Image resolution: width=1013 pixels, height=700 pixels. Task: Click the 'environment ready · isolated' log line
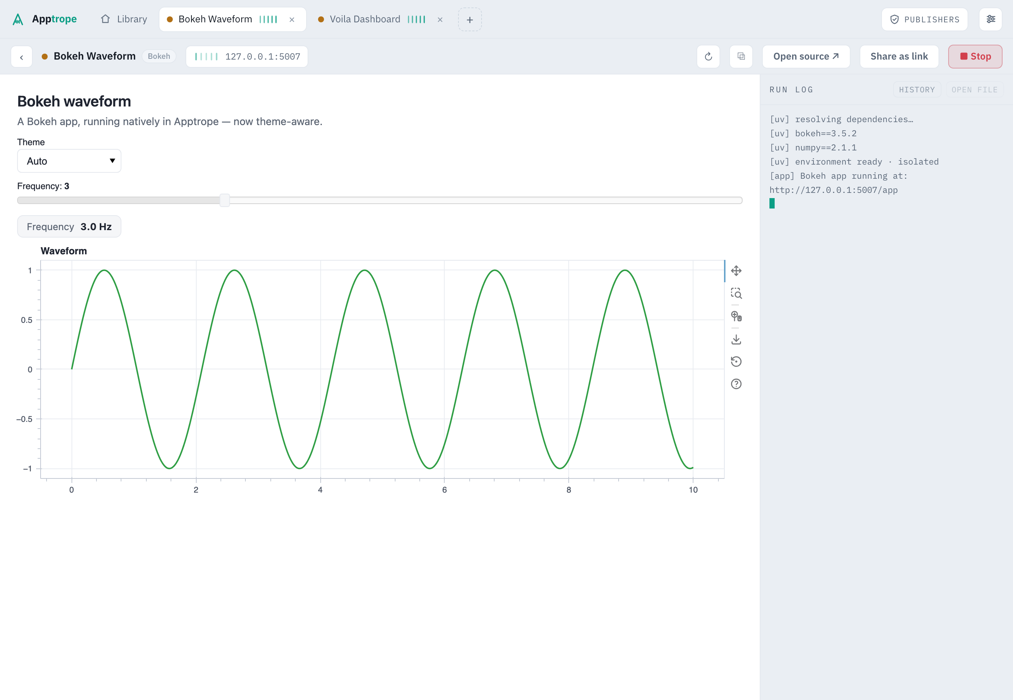click(x=854, y=161)
